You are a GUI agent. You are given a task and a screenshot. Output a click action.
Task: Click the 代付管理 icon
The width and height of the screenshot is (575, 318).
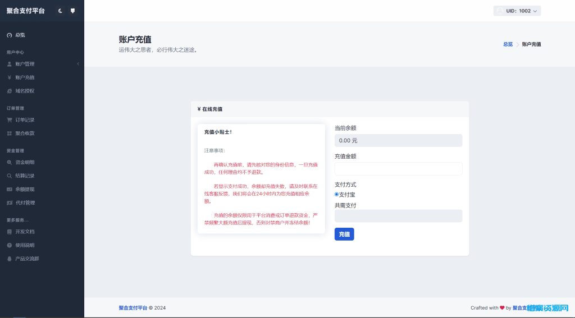pos(10,203)
